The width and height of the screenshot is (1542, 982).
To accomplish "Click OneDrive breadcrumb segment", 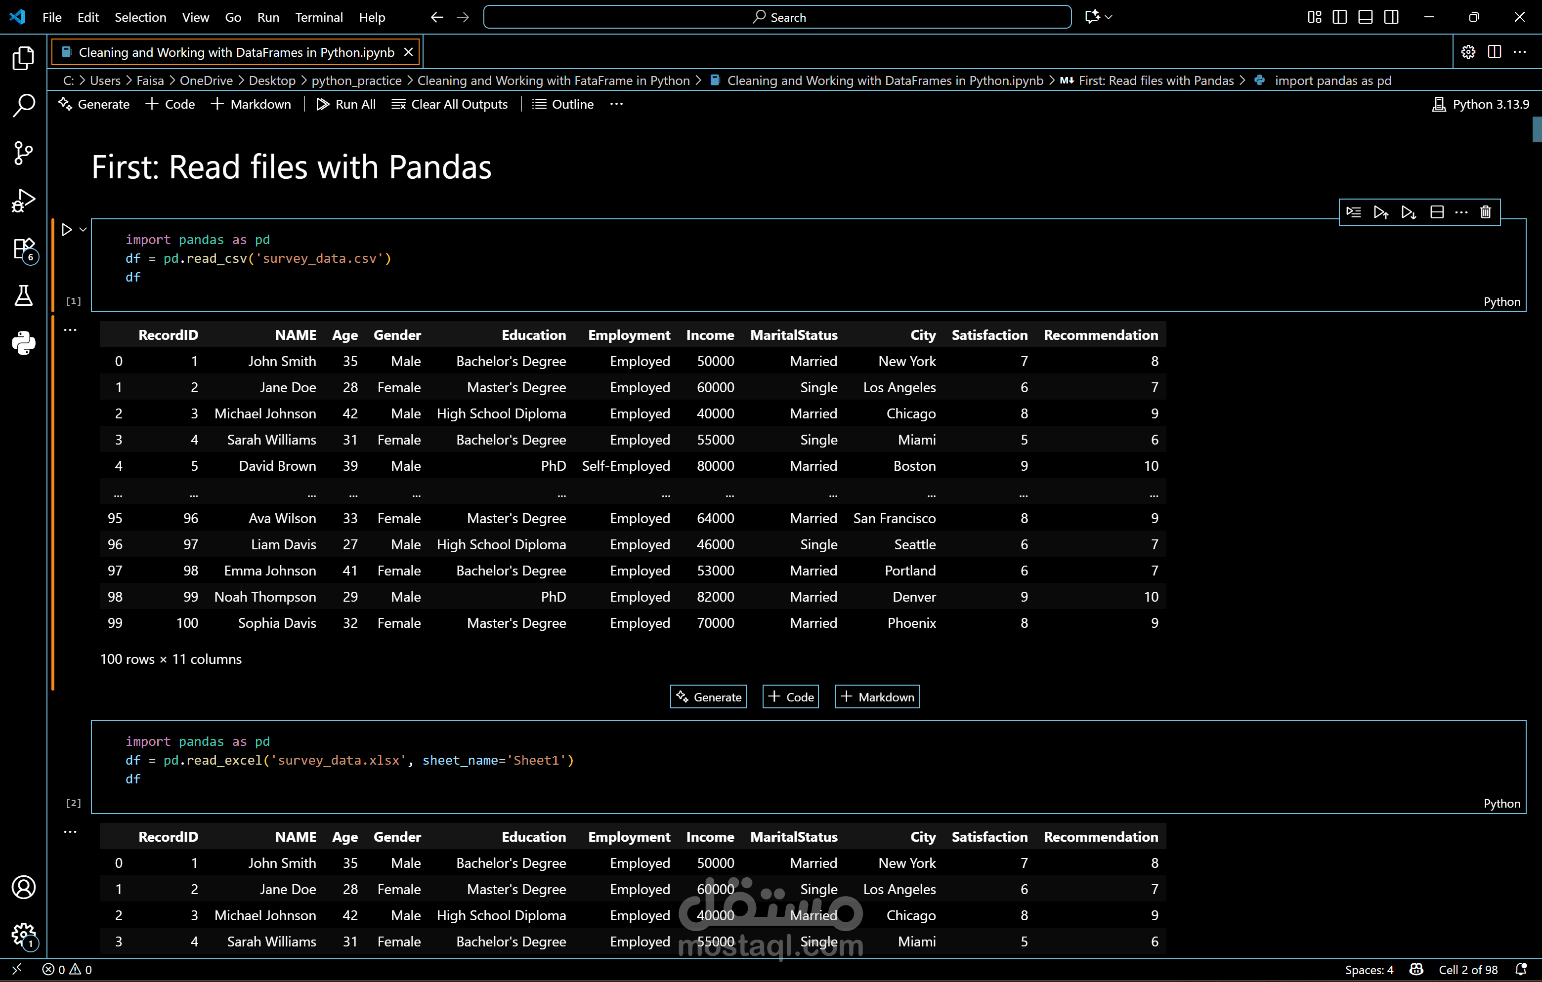I will (x=206, y=81).
